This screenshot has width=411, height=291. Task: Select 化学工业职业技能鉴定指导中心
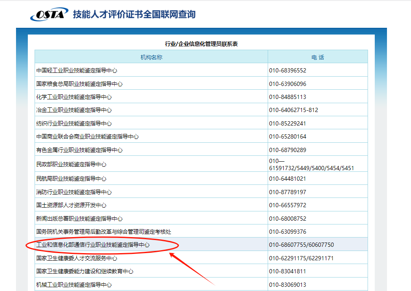[x=74, y=97]
